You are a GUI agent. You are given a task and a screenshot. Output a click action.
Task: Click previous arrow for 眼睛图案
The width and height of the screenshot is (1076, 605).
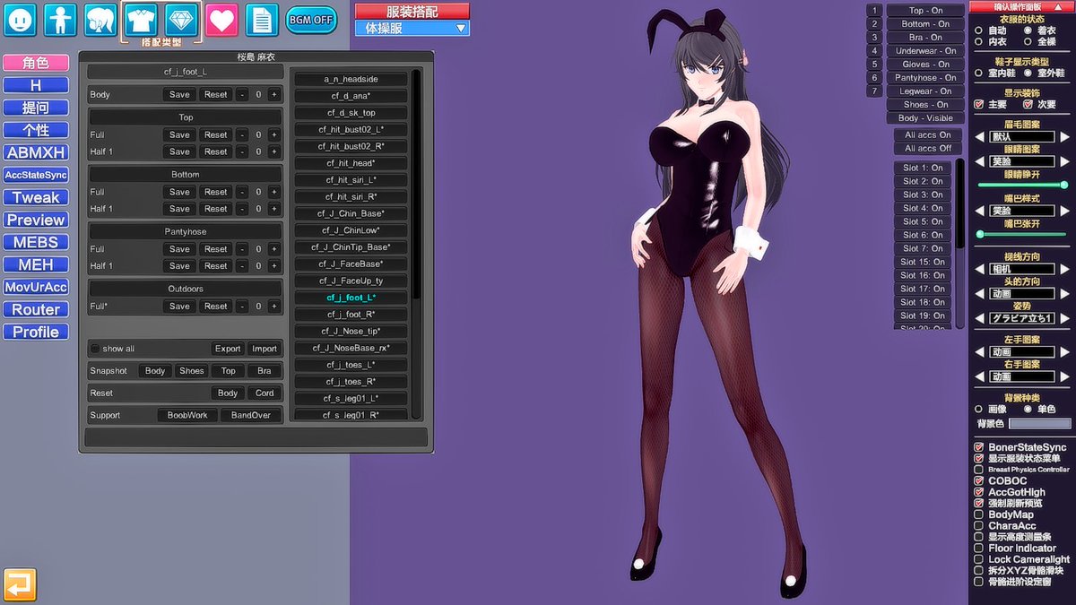(980, 162)
